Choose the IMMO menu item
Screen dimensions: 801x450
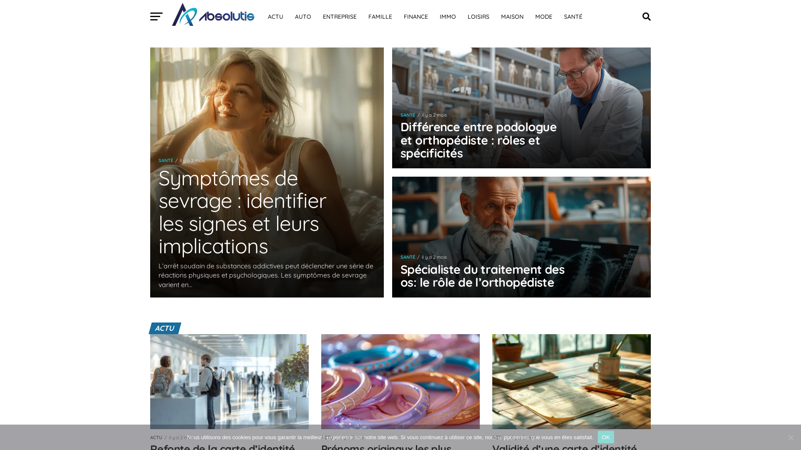pos(448,17)
